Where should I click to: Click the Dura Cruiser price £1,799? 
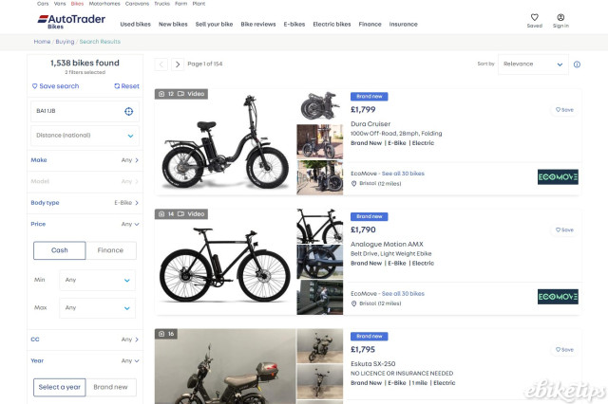click(x=363, y=109)
